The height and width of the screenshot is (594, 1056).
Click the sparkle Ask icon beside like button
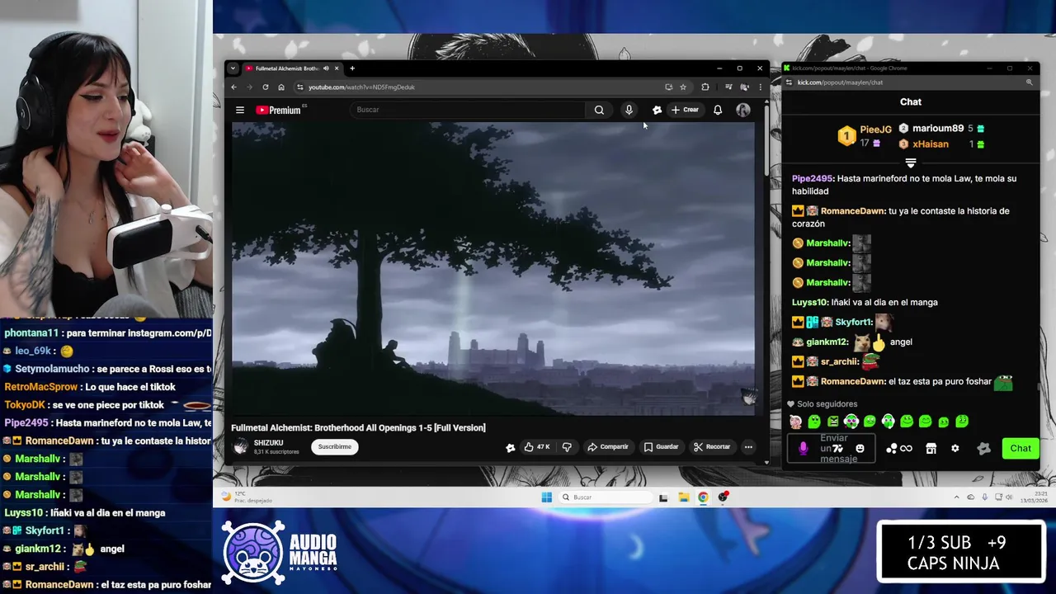[511, 447]
